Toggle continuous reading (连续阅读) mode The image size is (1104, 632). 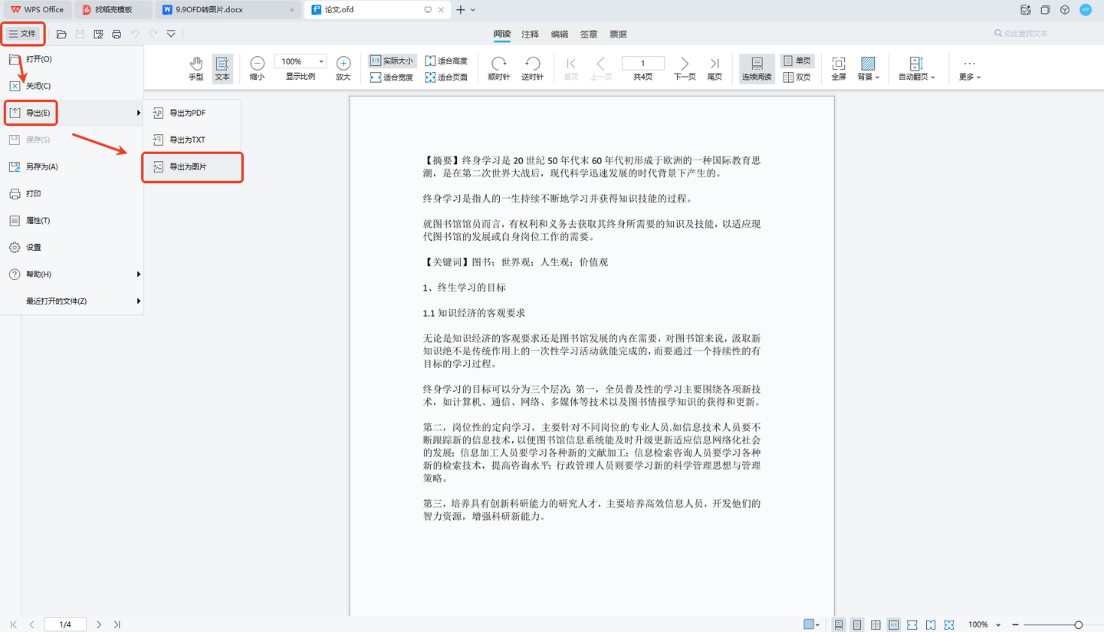tap(757, 67)
